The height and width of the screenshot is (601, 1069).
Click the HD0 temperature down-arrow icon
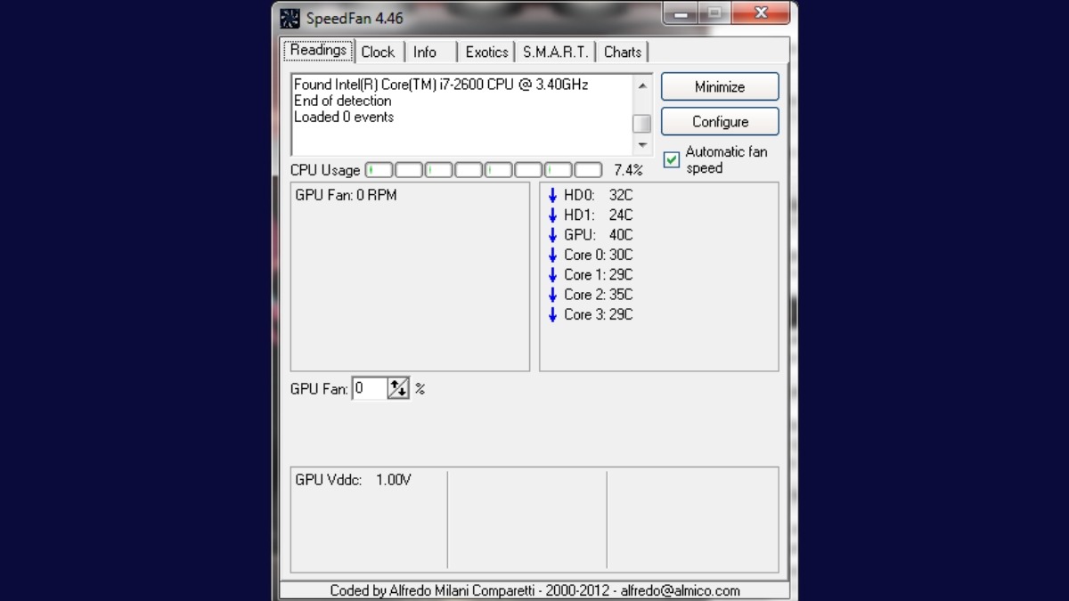(552, 195)
